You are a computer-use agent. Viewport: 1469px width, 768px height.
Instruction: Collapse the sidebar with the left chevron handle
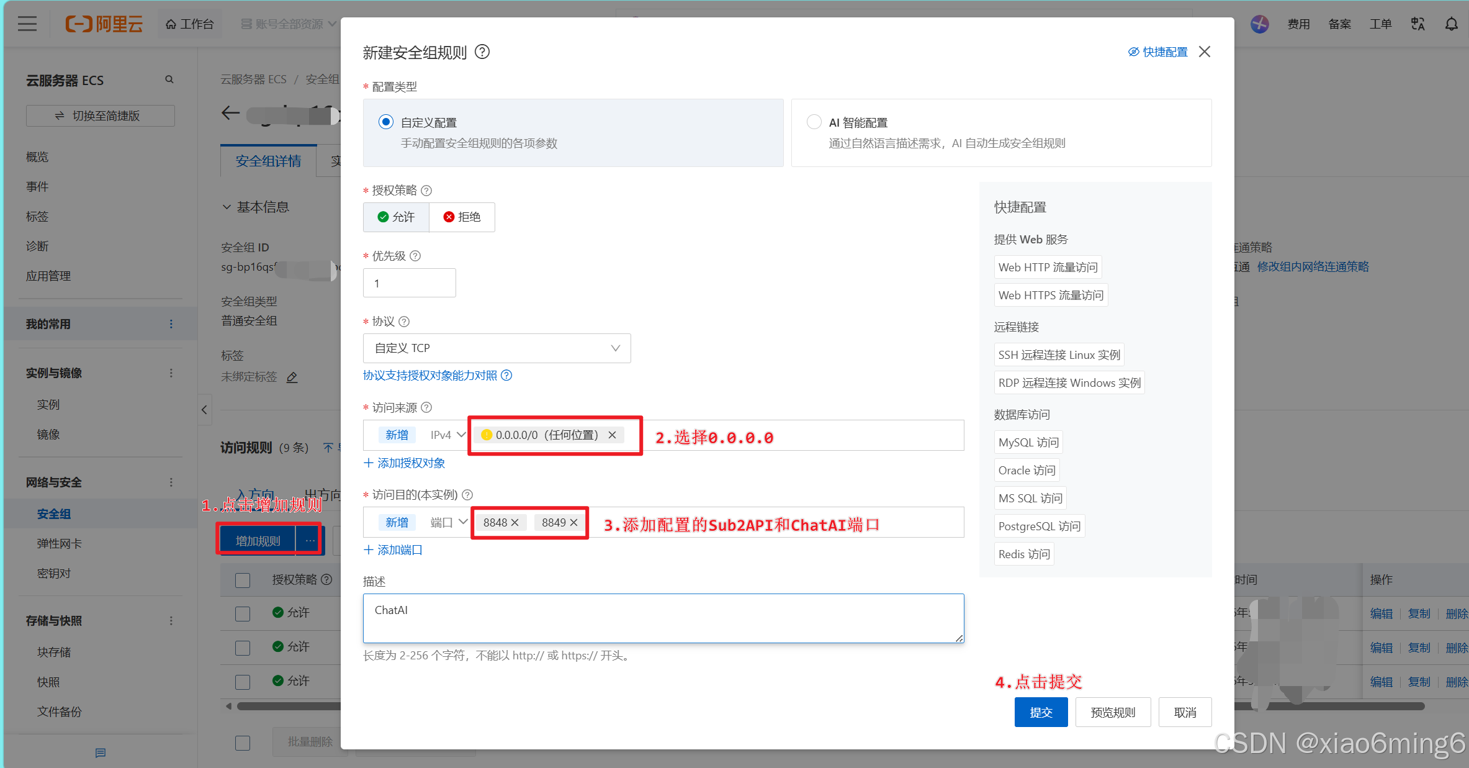(204, 410)
